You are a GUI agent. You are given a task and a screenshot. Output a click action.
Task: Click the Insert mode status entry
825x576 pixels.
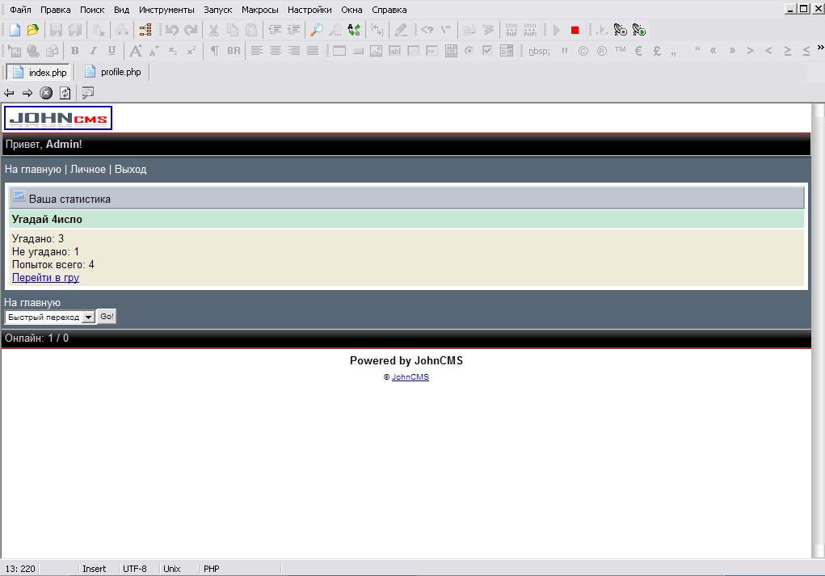(x=95, y=569)
